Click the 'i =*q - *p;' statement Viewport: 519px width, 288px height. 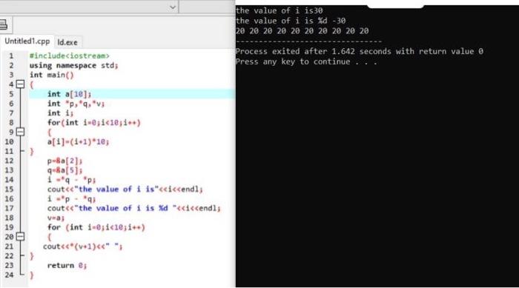point(71,180)
